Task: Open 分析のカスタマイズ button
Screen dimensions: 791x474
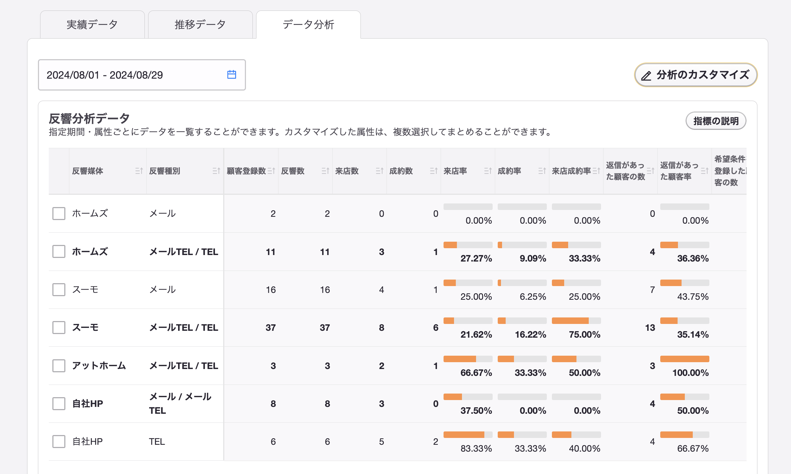Action: pos(696,75)
